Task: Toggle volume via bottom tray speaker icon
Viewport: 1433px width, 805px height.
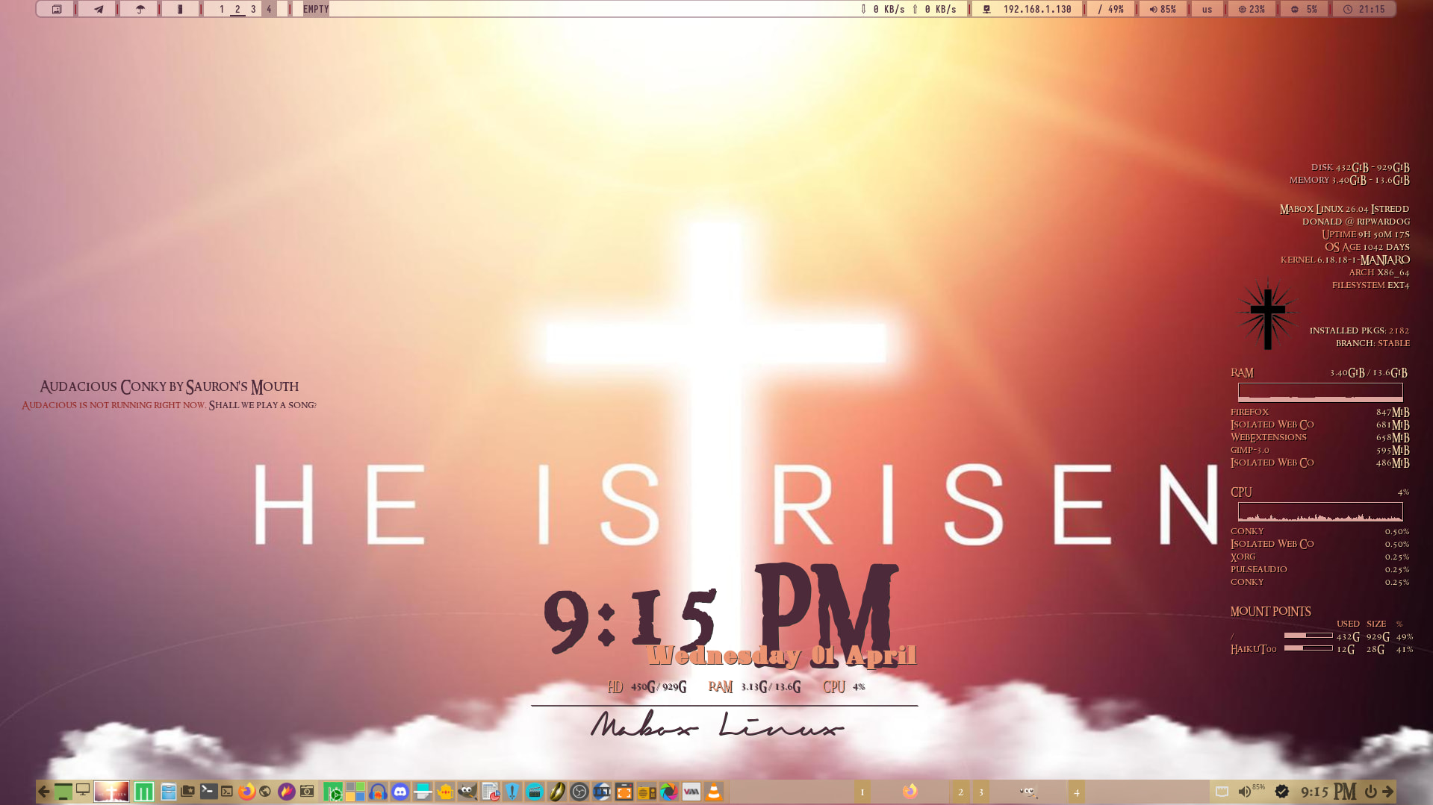Action: [1244, 792]
